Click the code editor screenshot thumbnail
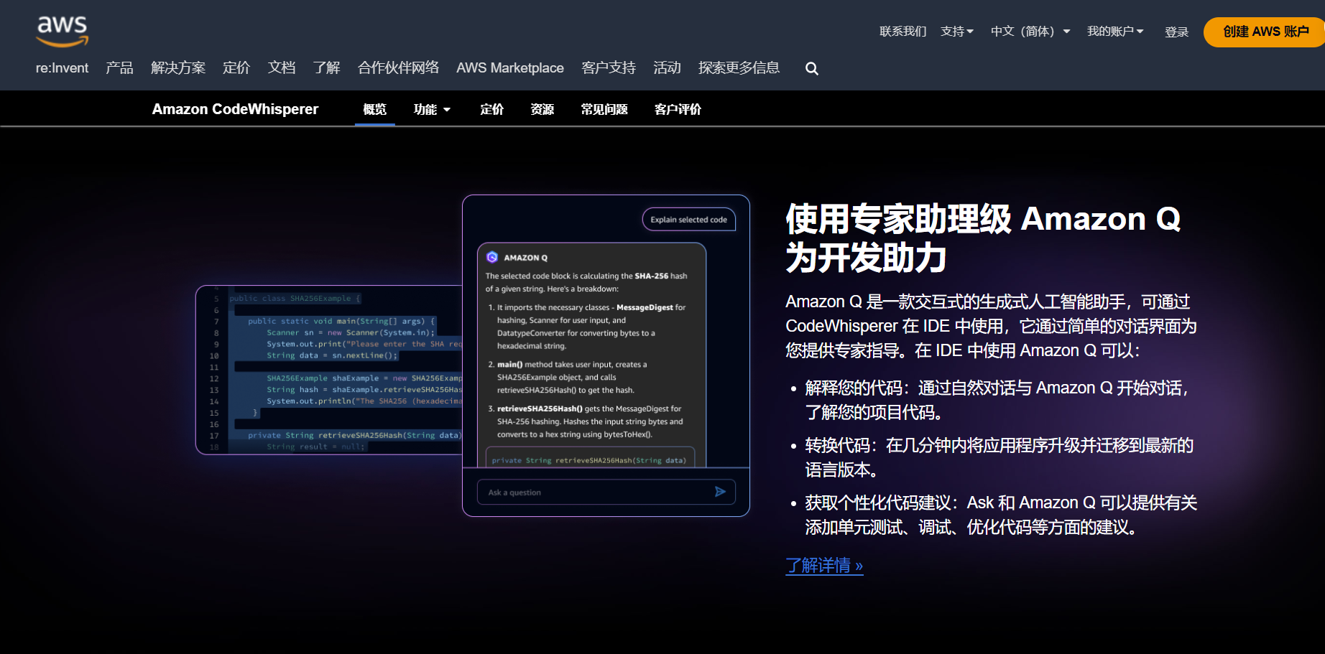Image resolution: width=1325 pixels, height=654 pixels. point(329,370)
